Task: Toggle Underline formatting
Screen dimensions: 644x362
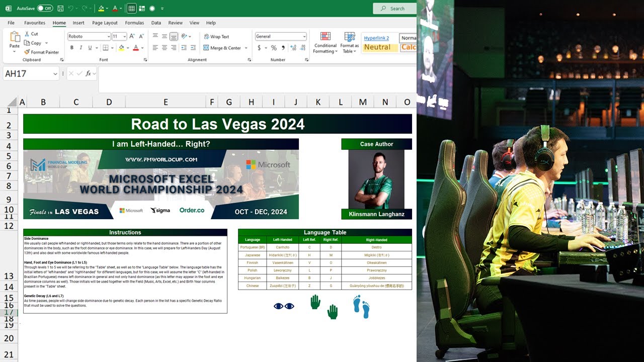Action: coord(90,48)
